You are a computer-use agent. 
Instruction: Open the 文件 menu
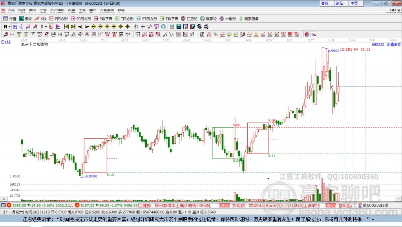11,11
